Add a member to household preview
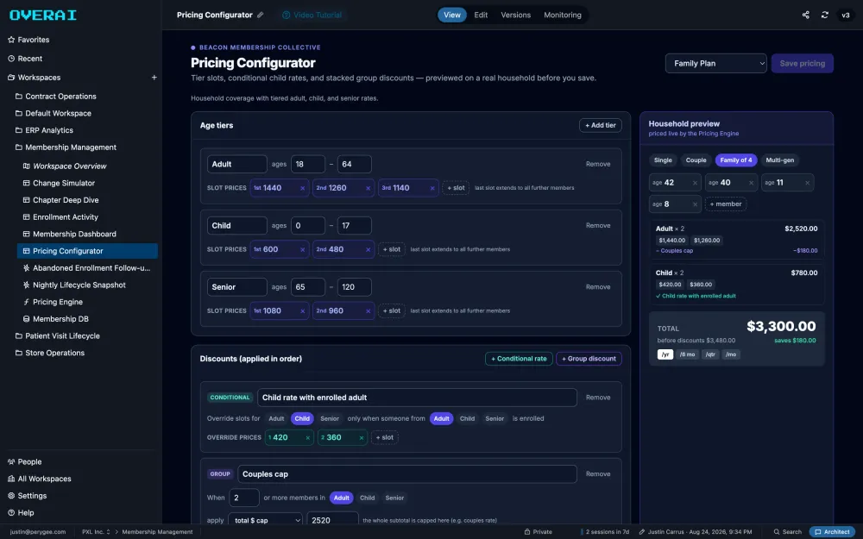 (726, 204)
